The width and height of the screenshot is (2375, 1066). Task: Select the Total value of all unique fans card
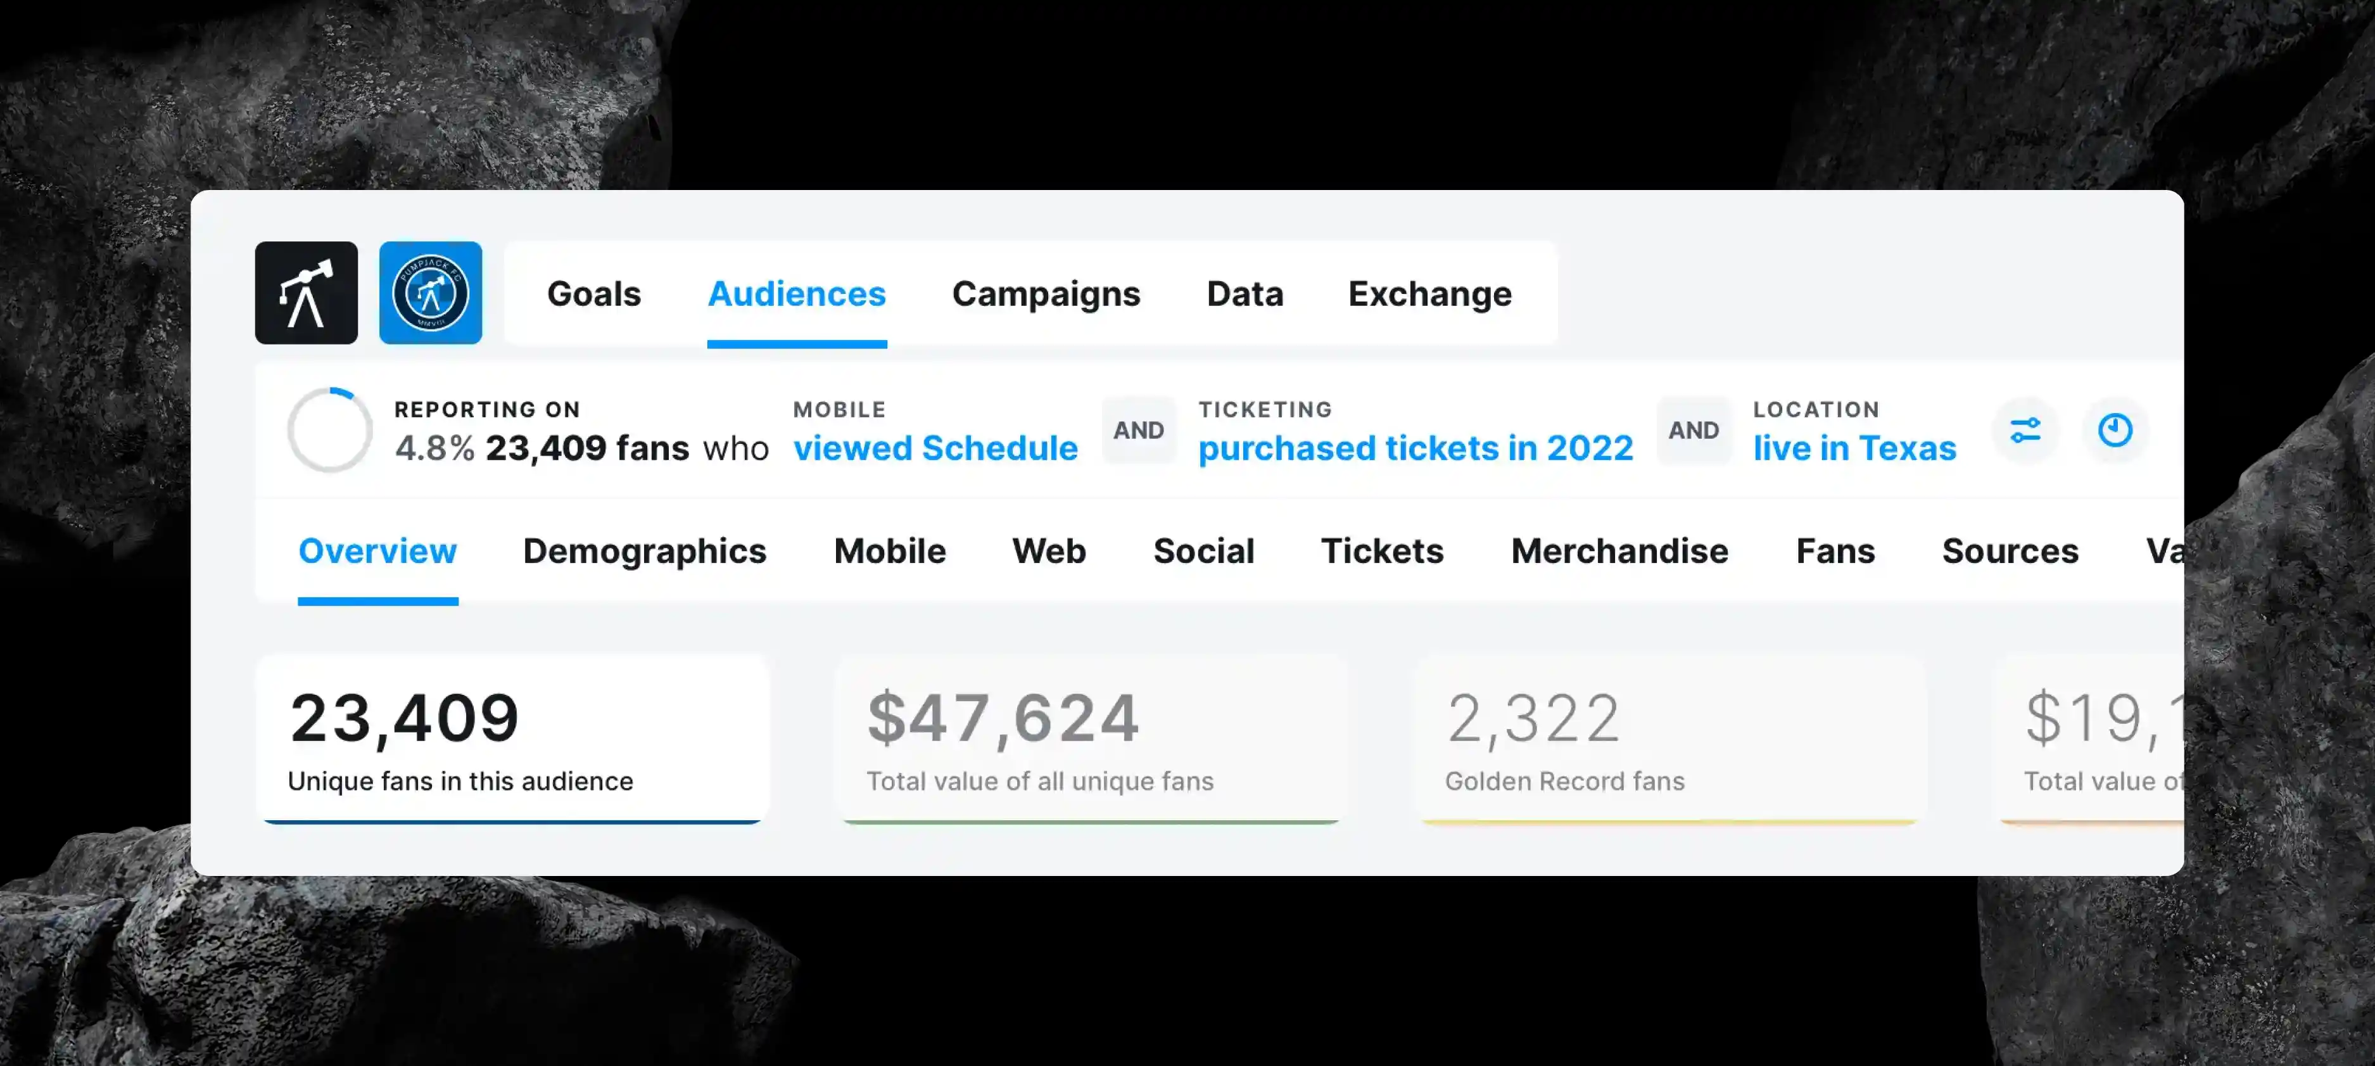tap(1091, 739)
